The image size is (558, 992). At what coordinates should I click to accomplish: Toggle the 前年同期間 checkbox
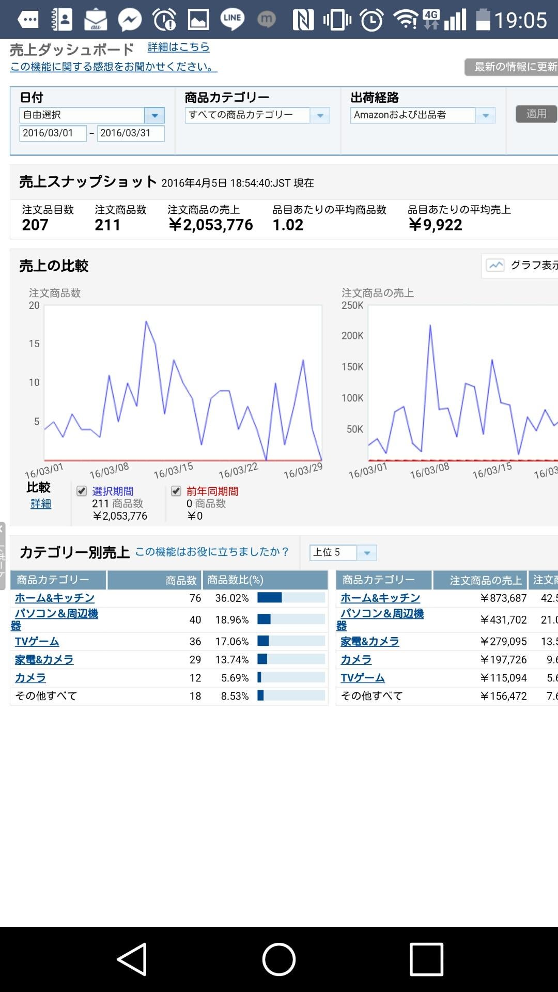[x=176, y=491]
